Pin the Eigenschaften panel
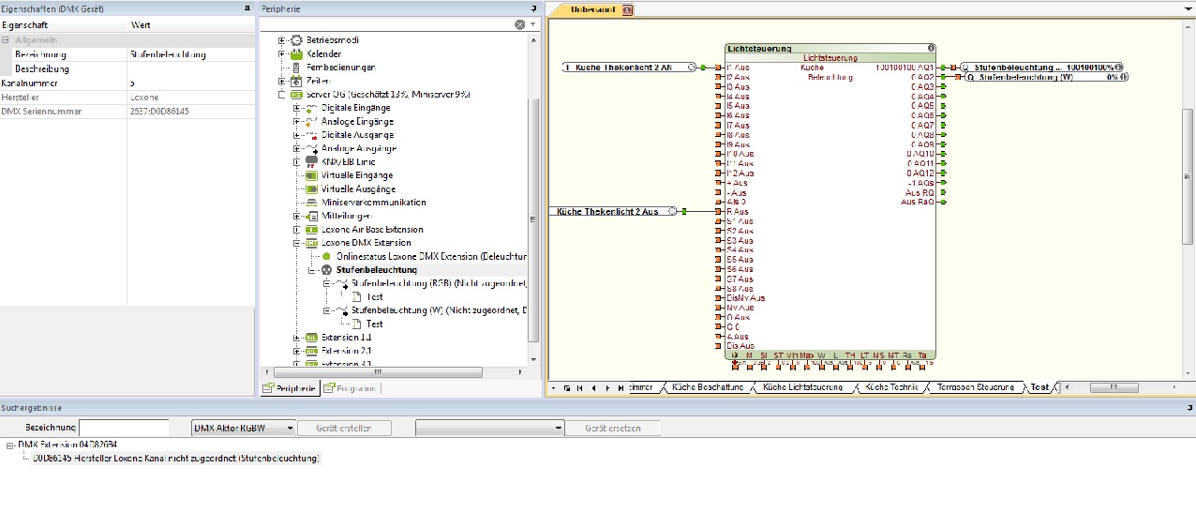The height and width of the screenshot is (528, 1196). tap(247, 8)
